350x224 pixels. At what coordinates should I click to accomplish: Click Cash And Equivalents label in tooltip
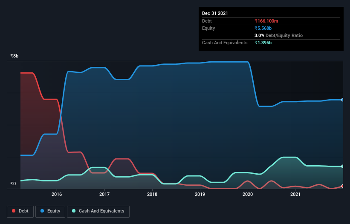point(225,43)
